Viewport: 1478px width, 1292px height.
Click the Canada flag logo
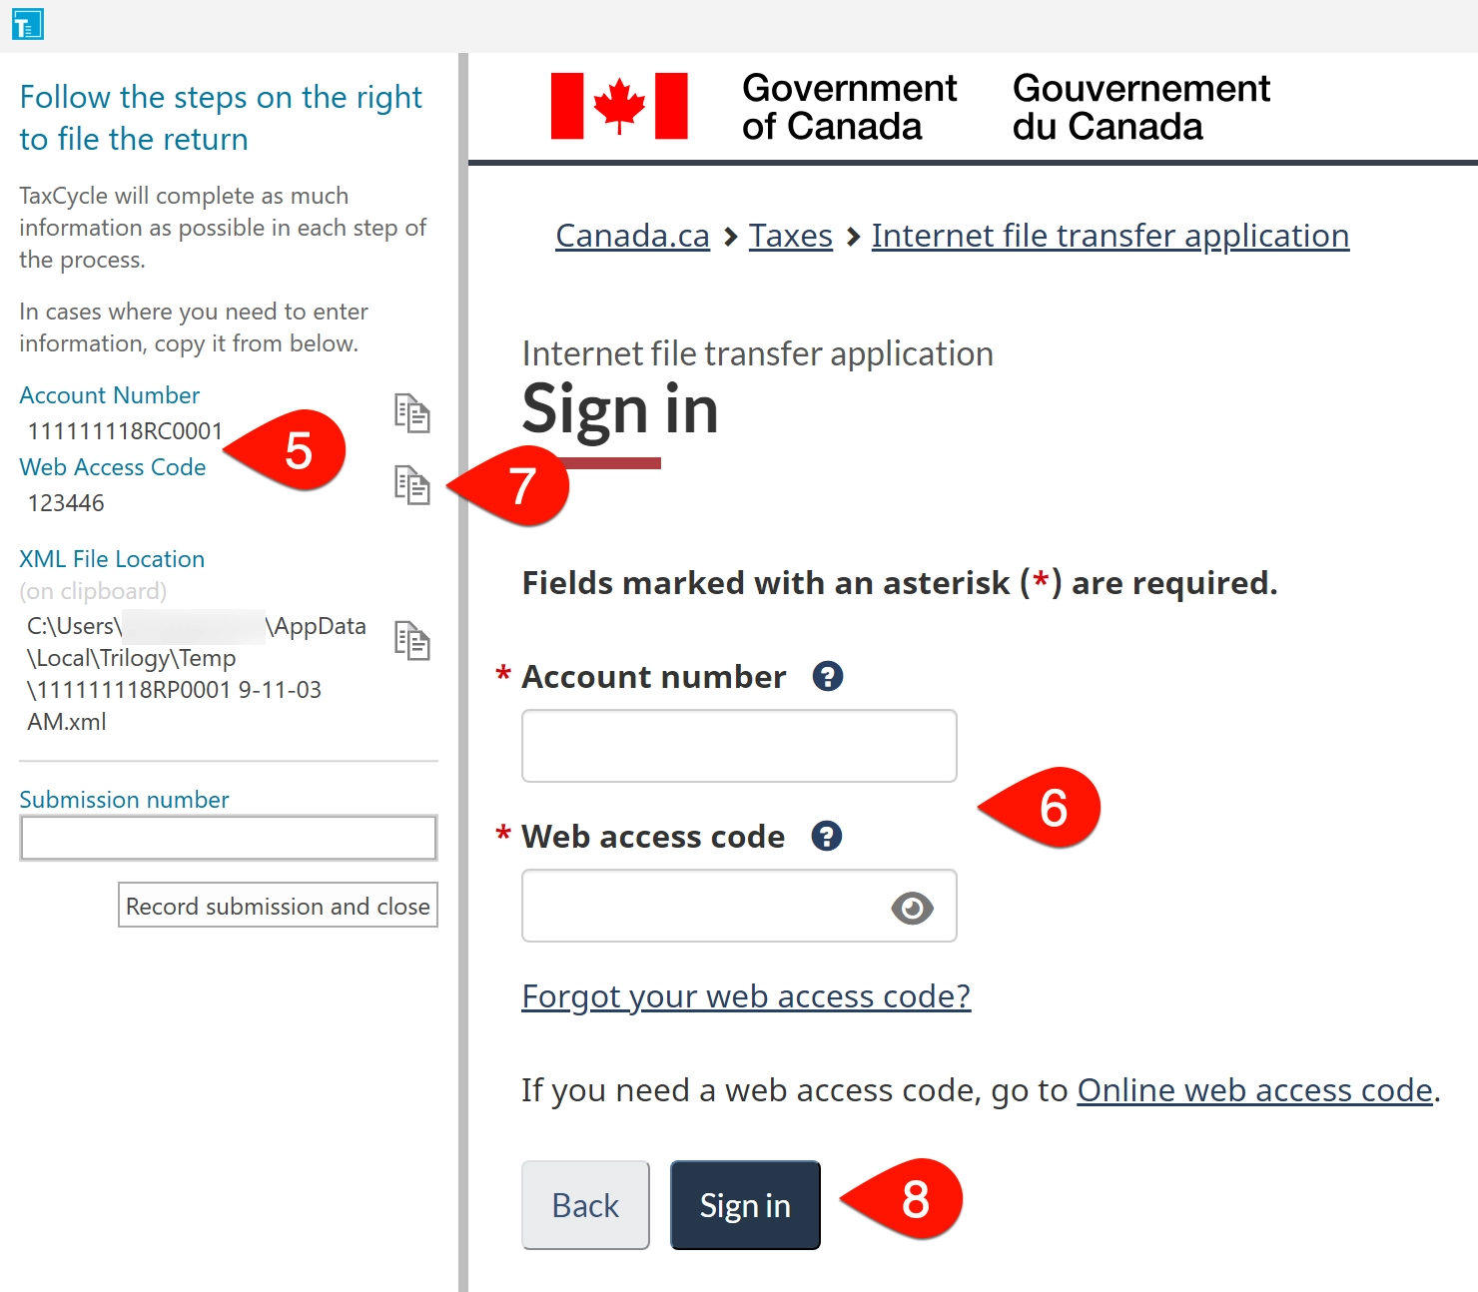click(x=619, y=106)
